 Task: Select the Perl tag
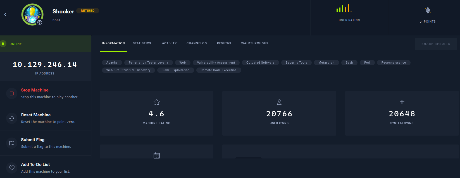click(x=367, y=63)
